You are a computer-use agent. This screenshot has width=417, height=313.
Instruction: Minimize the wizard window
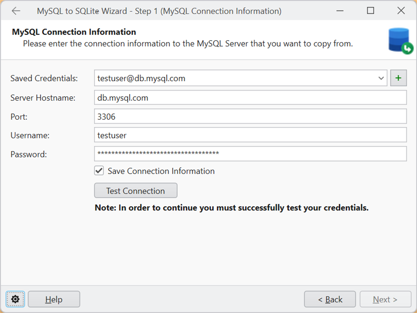pyautogui.click(x=339, y=11)
